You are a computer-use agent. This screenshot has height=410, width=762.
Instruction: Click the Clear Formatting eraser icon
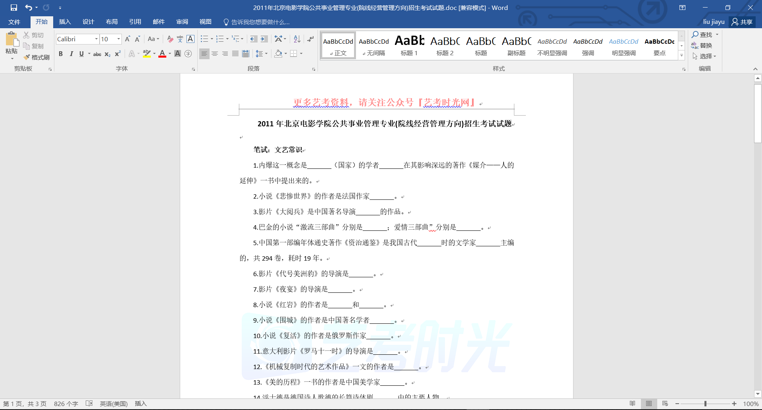point(170,39)
